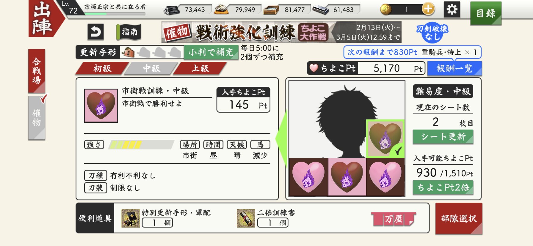Image resolution: width=533 pixels, height=246 pixels.
Task: Tap the 二倍訓練書 scroll item icon
Action: 246,218
